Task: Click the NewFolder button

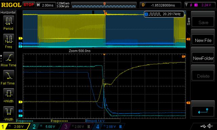Action: [x=203, y=58]
